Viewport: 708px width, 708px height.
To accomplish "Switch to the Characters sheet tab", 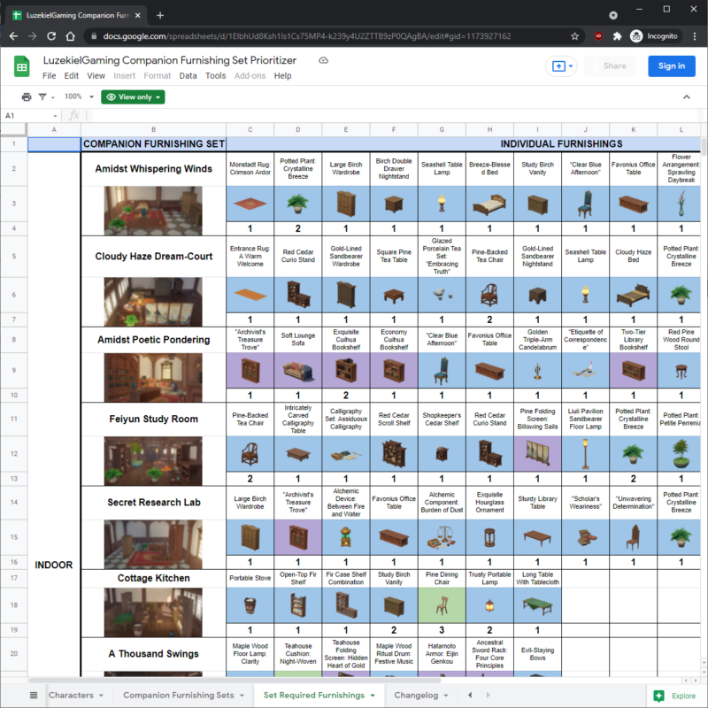I will tap(73, 696).
